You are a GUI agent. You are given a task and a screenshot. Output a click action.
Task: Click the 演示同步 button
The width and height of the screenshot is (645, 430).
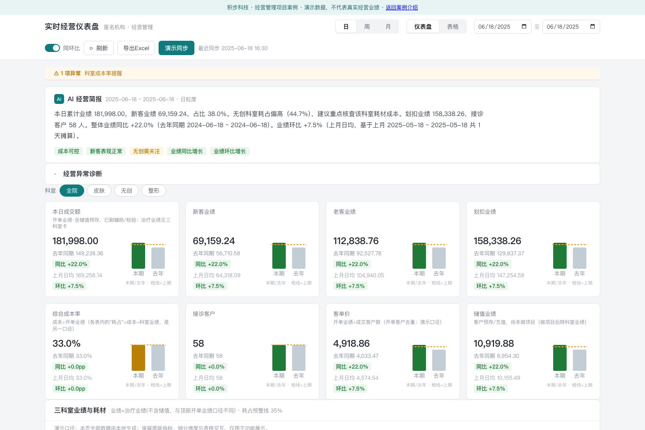tap(176, 48)
